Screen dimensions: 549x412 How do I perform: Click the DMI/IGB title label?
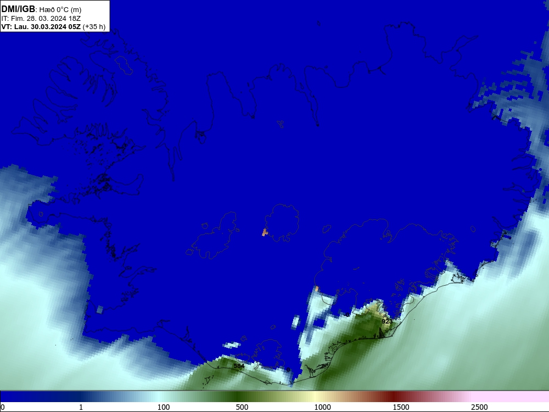(x=18, y=9)
